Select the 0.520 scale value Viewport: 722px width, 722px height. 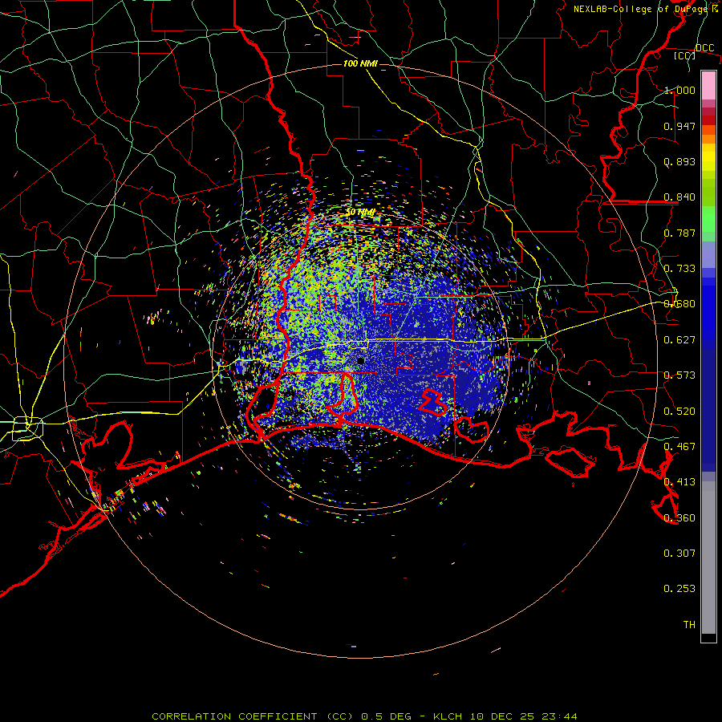679,412
